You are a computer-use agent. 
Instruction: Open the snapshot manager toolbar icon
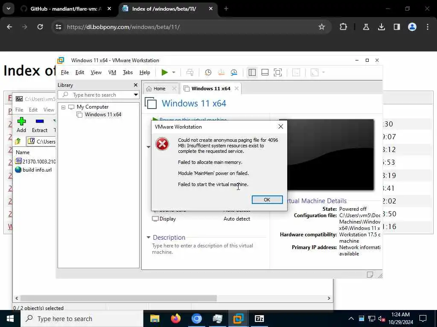[234, 72]
